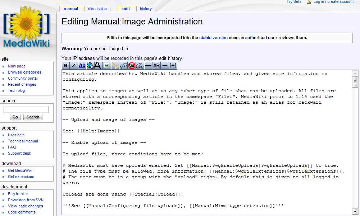Click 'Uploads are done using [[Special:Upload]].' line
The width and height of the screenshot is (360, 216).
tap(123, 194)
